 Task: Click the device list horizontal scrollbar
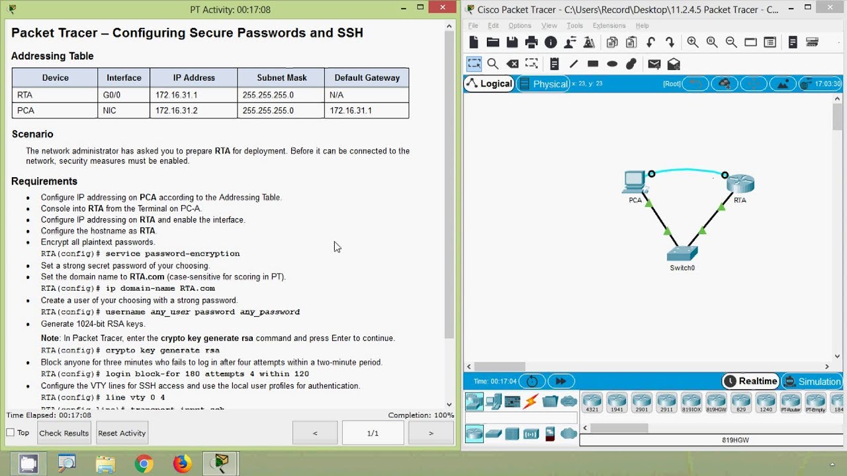pyautogui.click(x=619, y=428)
